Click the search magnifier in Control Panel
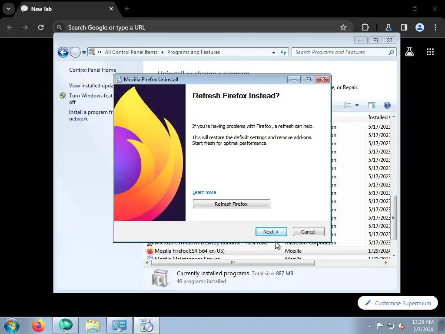 [x=391, y=52]
